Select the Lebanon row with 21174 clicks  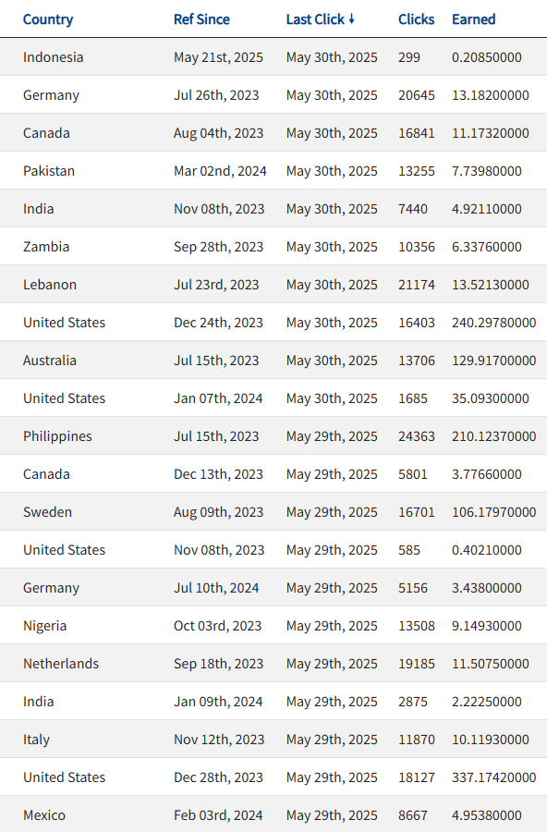[273, 285]
